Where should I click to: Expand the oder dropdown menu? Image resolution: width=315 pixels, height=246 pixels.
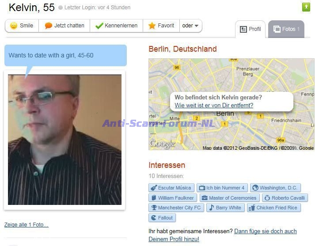pos(190,26)
